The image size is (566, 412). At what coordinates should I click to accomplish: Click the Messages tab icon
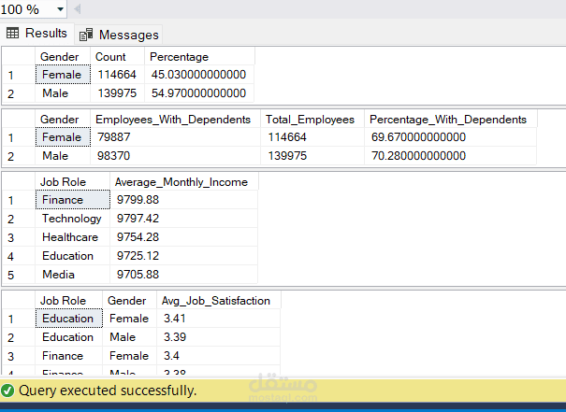(x=86, y=35)
